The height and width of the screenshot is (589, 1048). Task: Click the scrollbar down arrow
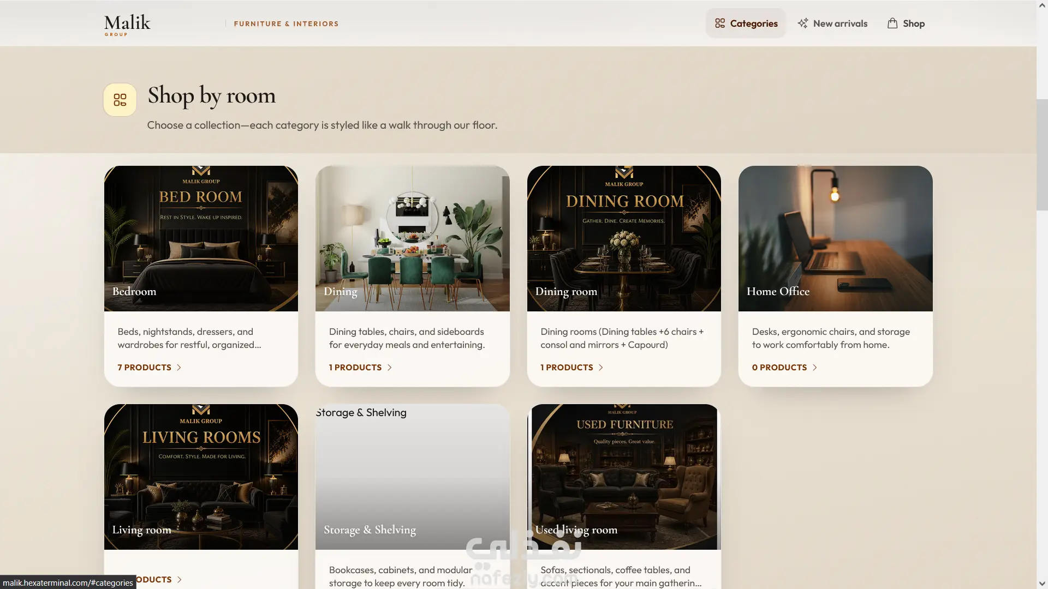pyautogui.click(x=1042, y=584)
